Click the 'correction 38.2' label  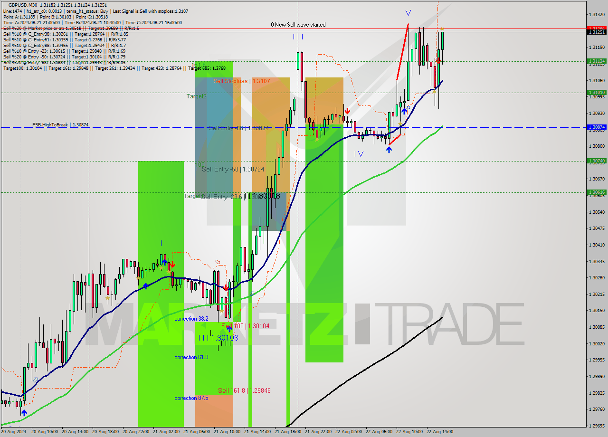pos(191,319)
